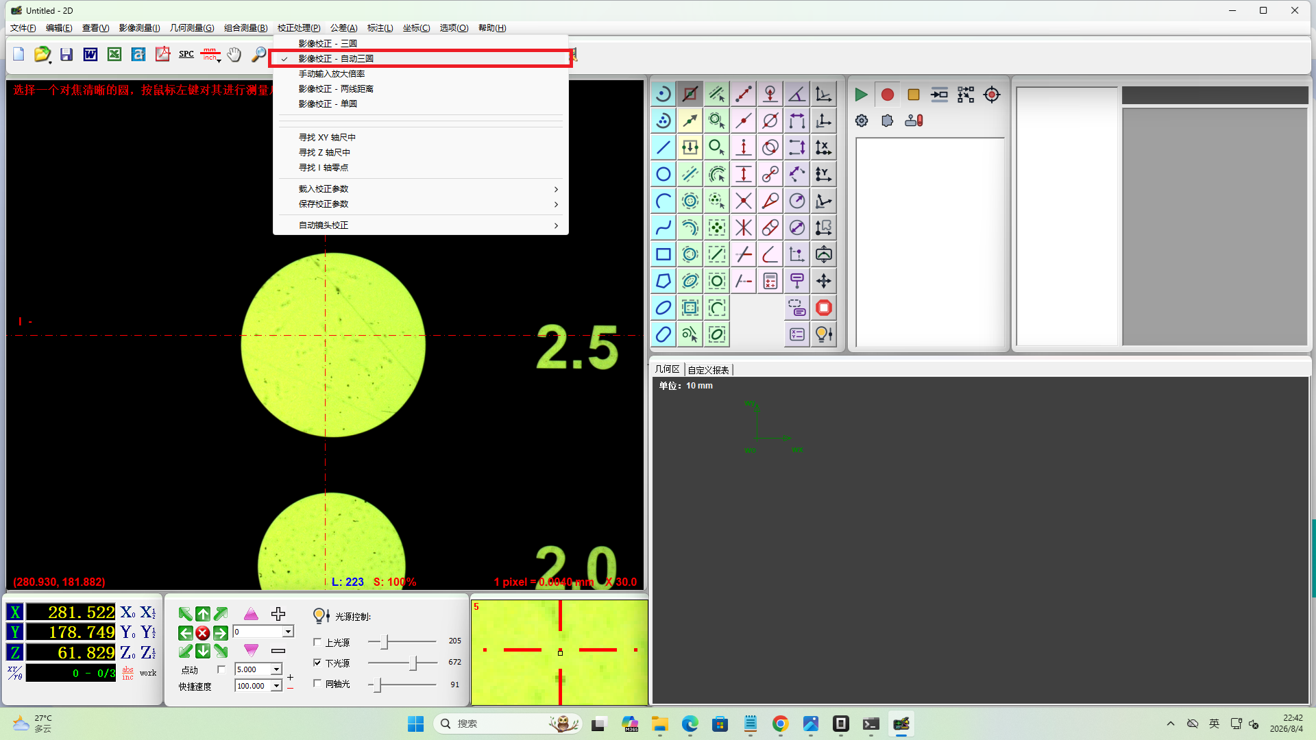Move stage up with green up arrow

[x=203, y=614]
